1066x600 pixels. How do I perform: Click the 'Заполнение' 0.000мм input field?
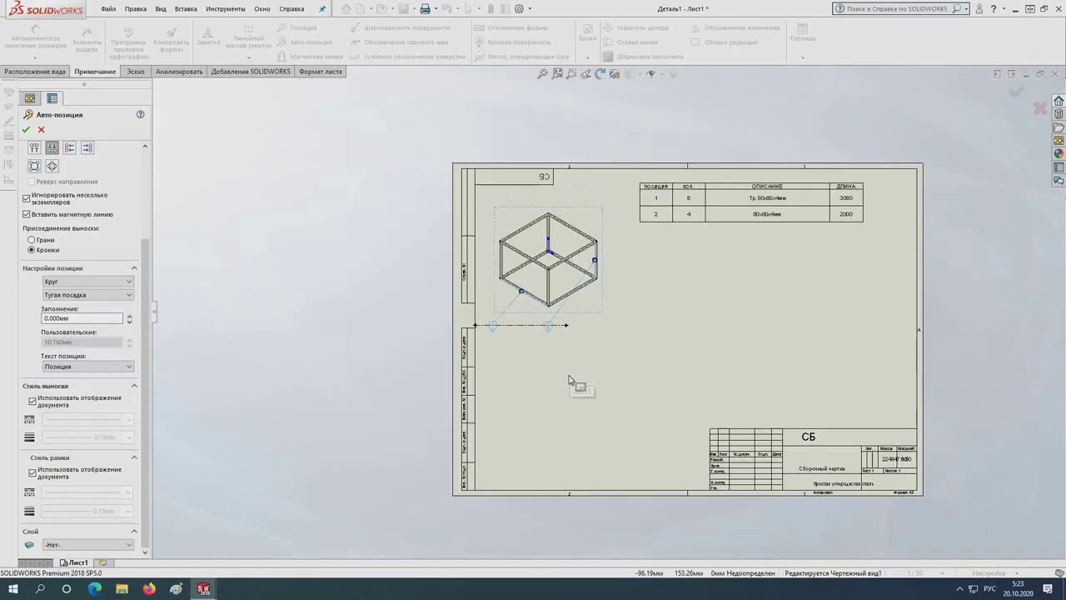[82, 318]
